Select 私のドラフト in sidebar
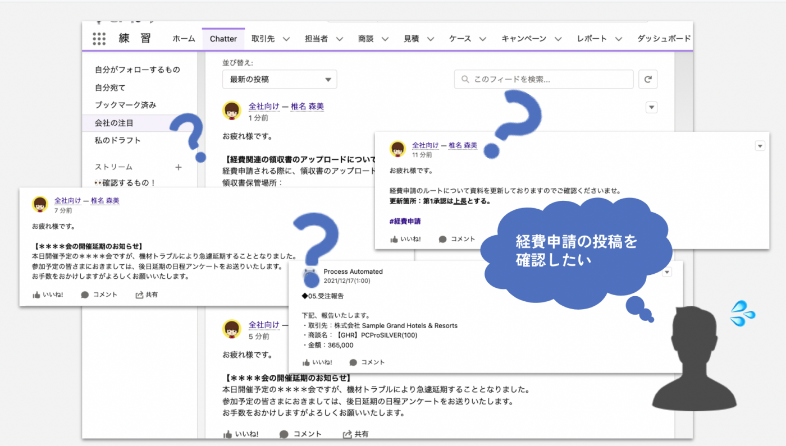Image resolution: width=786 pixels, height=446 pixels. click(x=117, y=141)
